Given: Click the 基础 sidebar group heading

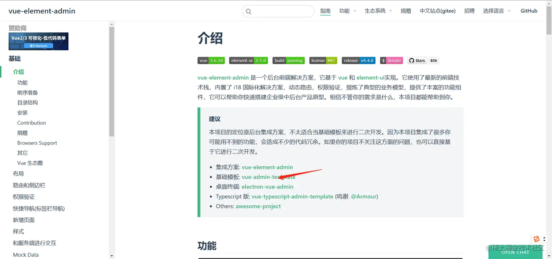Looking at the screenshot, I should coord(15,59).
